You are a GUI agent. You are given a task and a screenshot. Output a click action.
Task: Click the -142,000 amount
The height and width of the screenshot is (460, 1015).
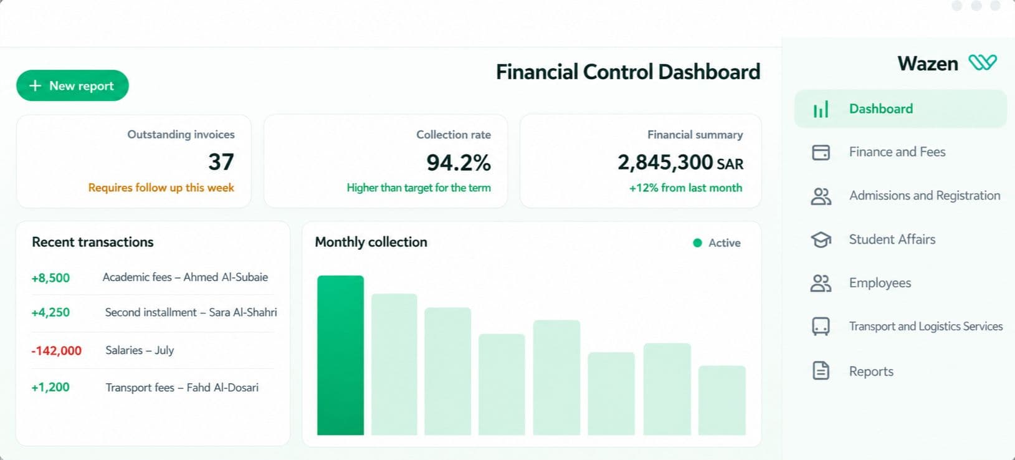[x=56, y=351]
